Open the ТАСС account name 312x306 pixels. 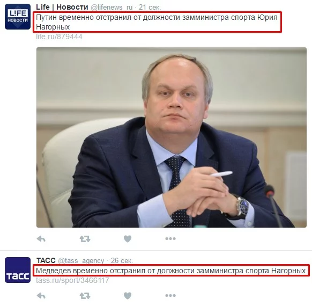tap(46, 260)
